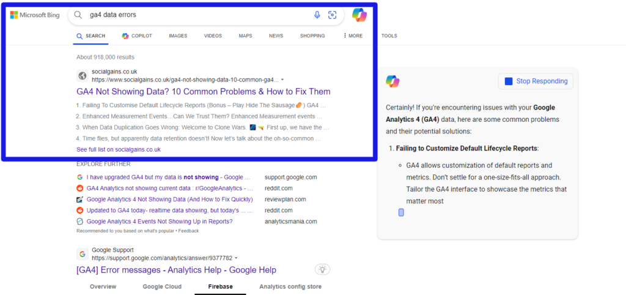626x295 pixels.
Task: Open visual search camera icon
Action: (x=332, y=15)
